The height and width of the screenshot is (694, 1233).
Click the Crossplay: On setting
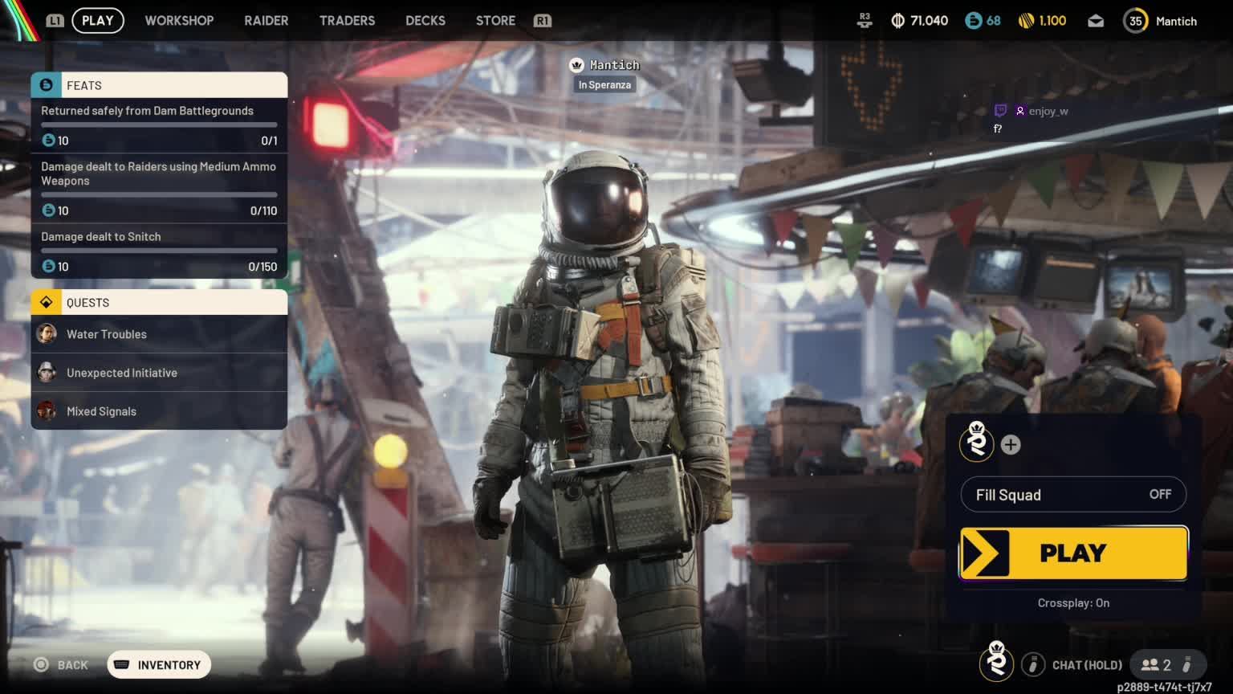tap(1073, 603)
